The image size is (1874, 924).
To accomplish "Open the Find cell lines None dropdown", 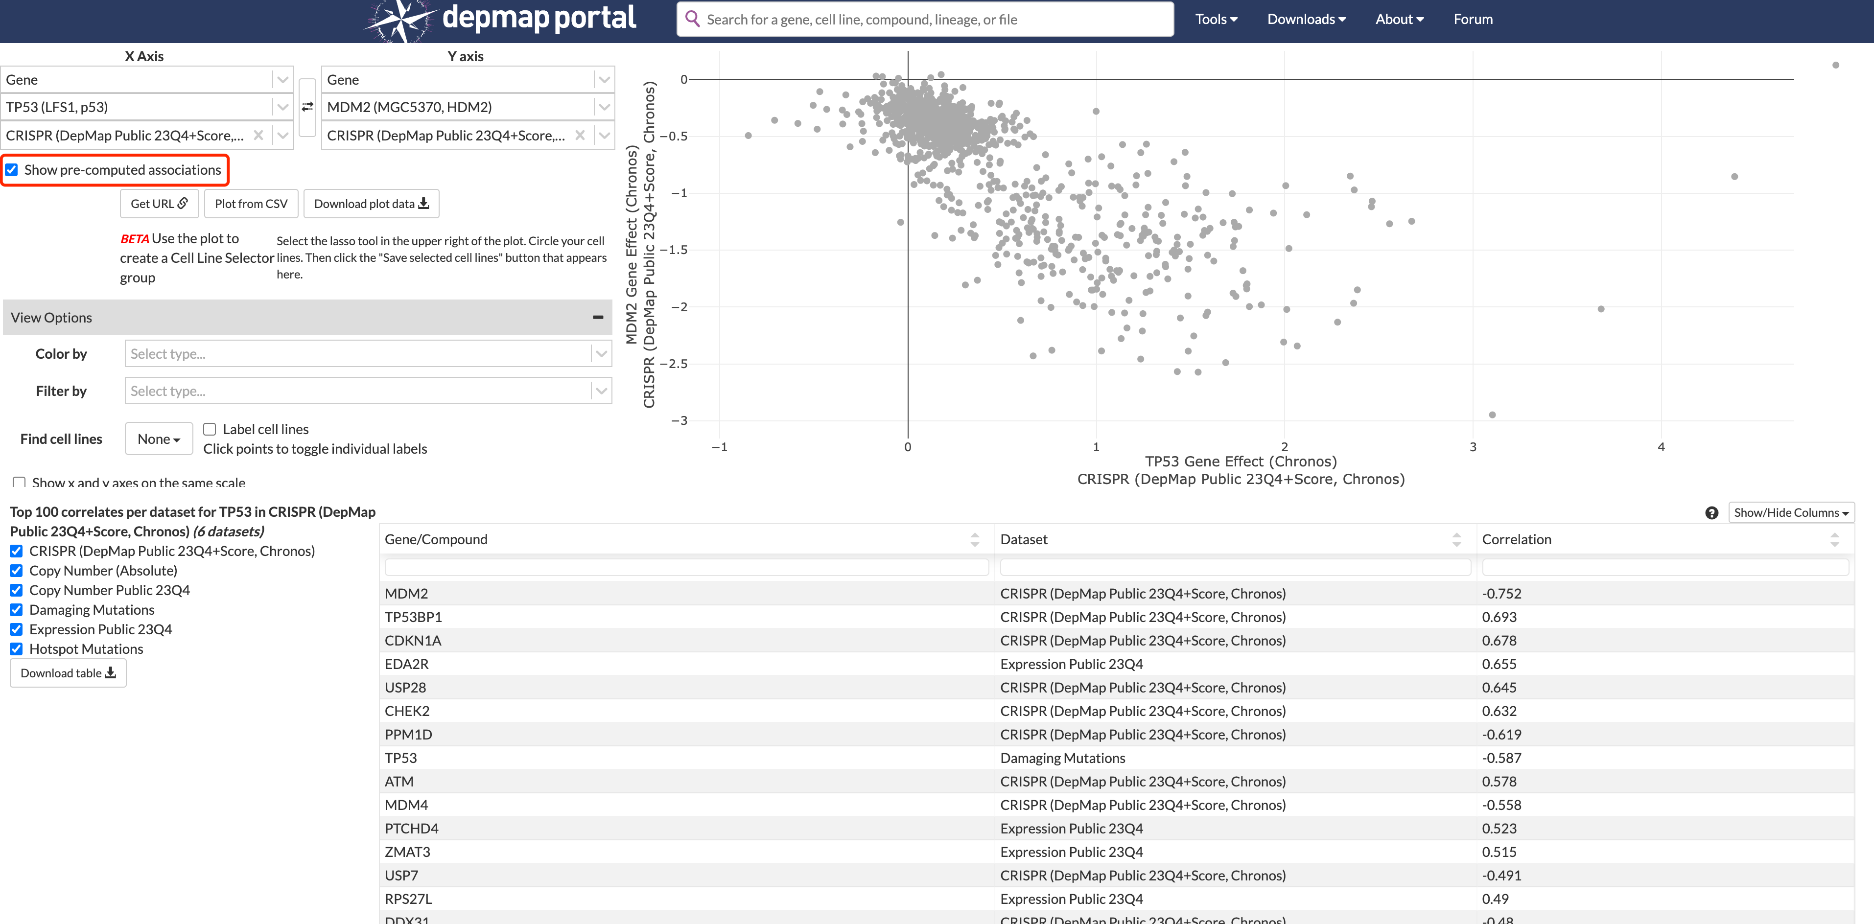I will click(x=159, y=439).
